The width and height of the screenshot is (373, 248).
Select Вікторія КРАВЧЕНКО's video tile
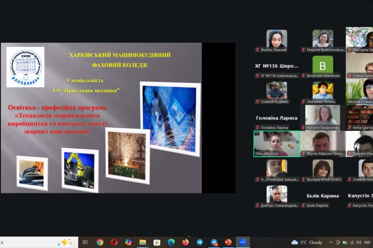pyautogui.click(x=323, y=170)
